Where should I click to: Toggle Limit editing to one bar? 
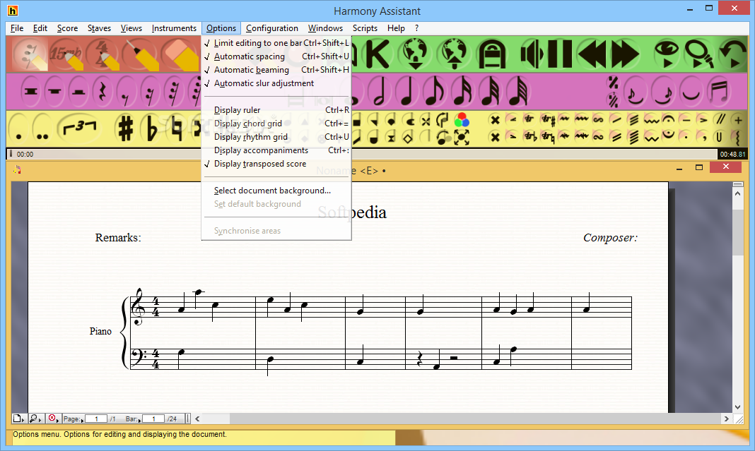click(276, 43)
